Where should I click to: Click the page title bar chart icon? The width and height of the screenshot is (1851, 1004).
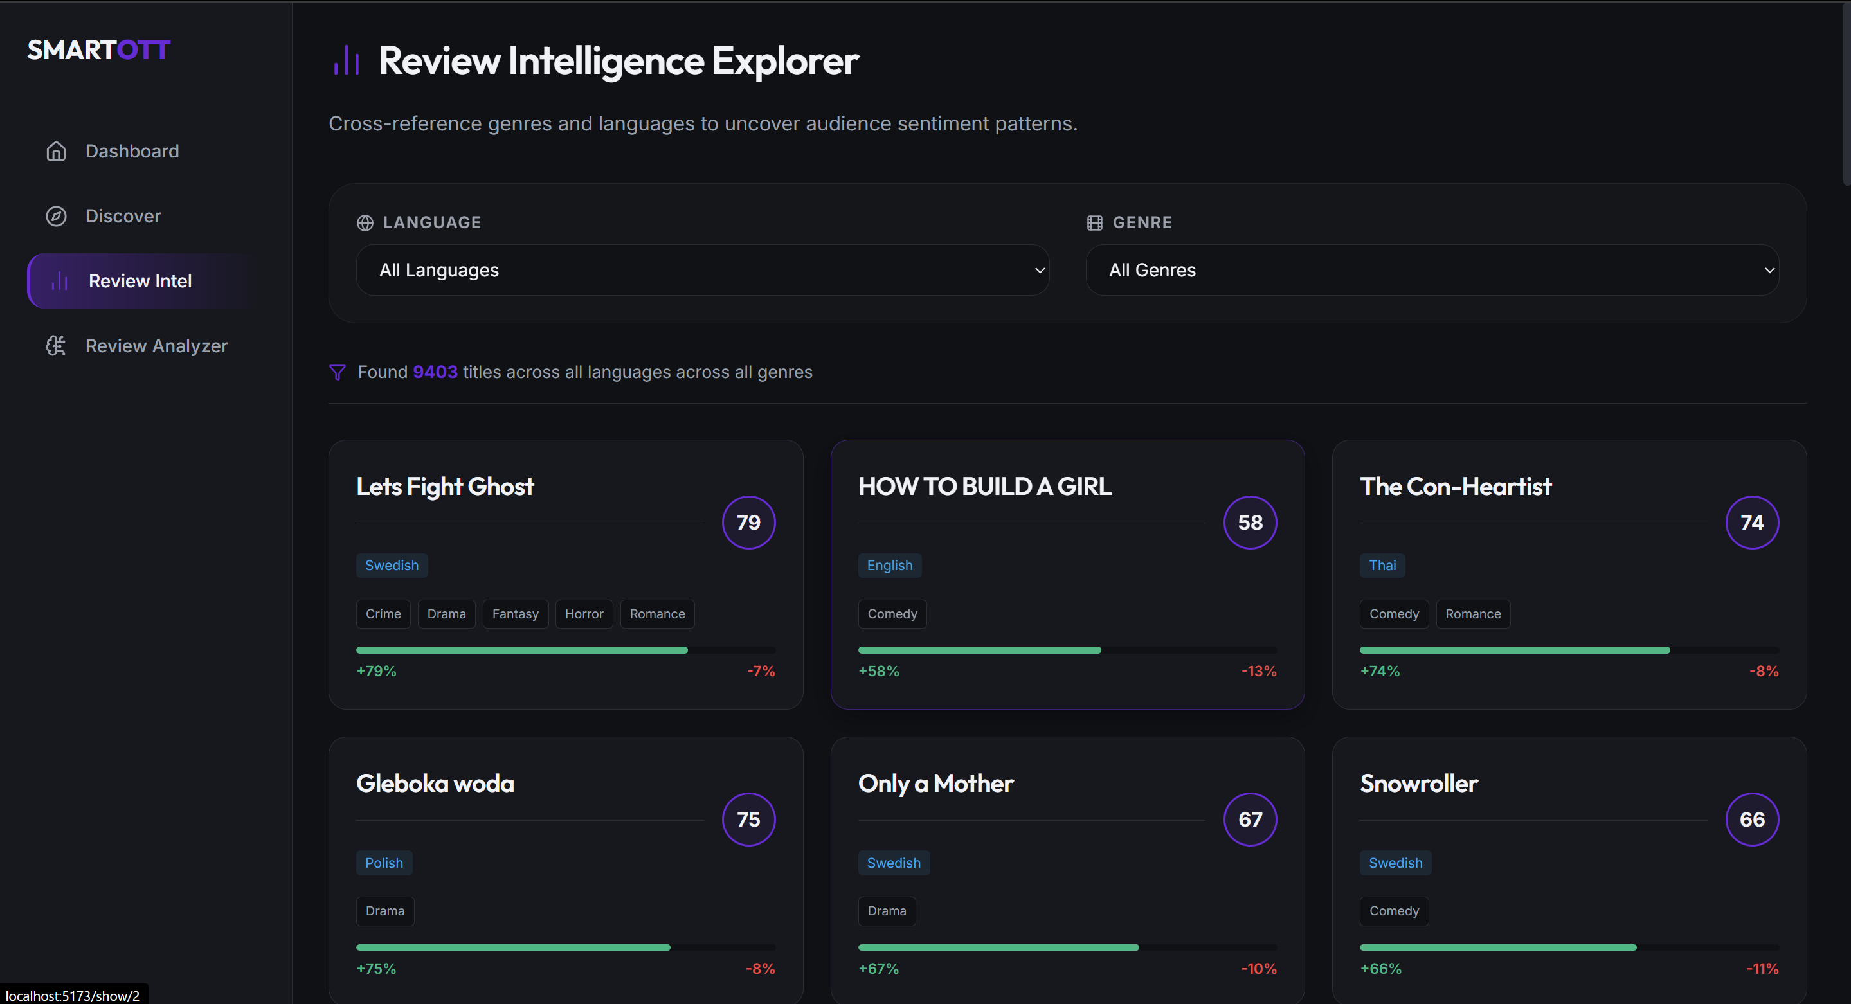point(347,60)
